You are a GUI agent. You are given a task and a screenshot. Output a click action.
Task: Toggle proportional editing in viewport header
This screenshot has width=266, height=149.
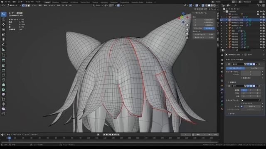(x=118, y=5)
